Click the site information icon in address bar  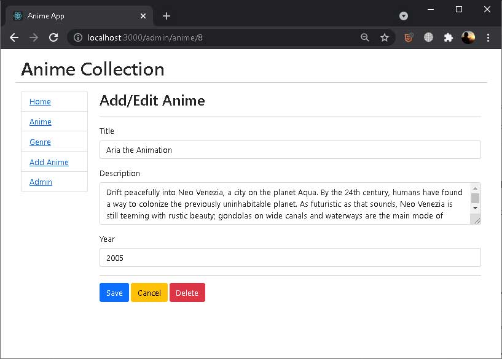(77, 37)
